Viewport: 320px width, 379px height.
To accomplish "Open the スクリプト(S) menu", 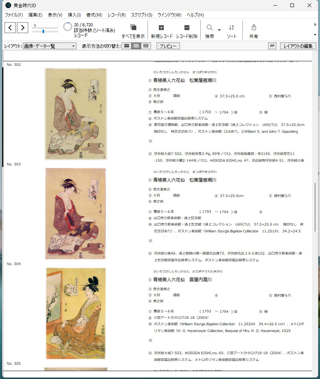I will [x=142, y=15].
